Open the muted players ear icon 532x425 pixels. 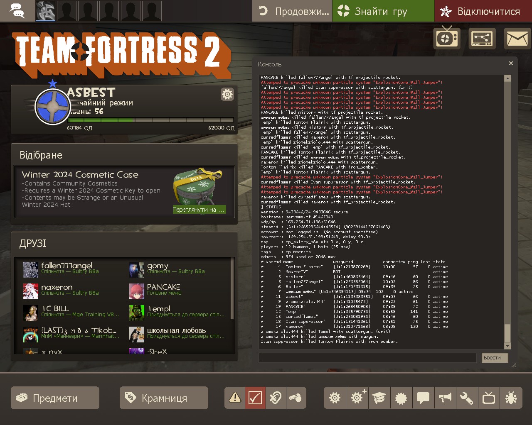click(275, 398)
